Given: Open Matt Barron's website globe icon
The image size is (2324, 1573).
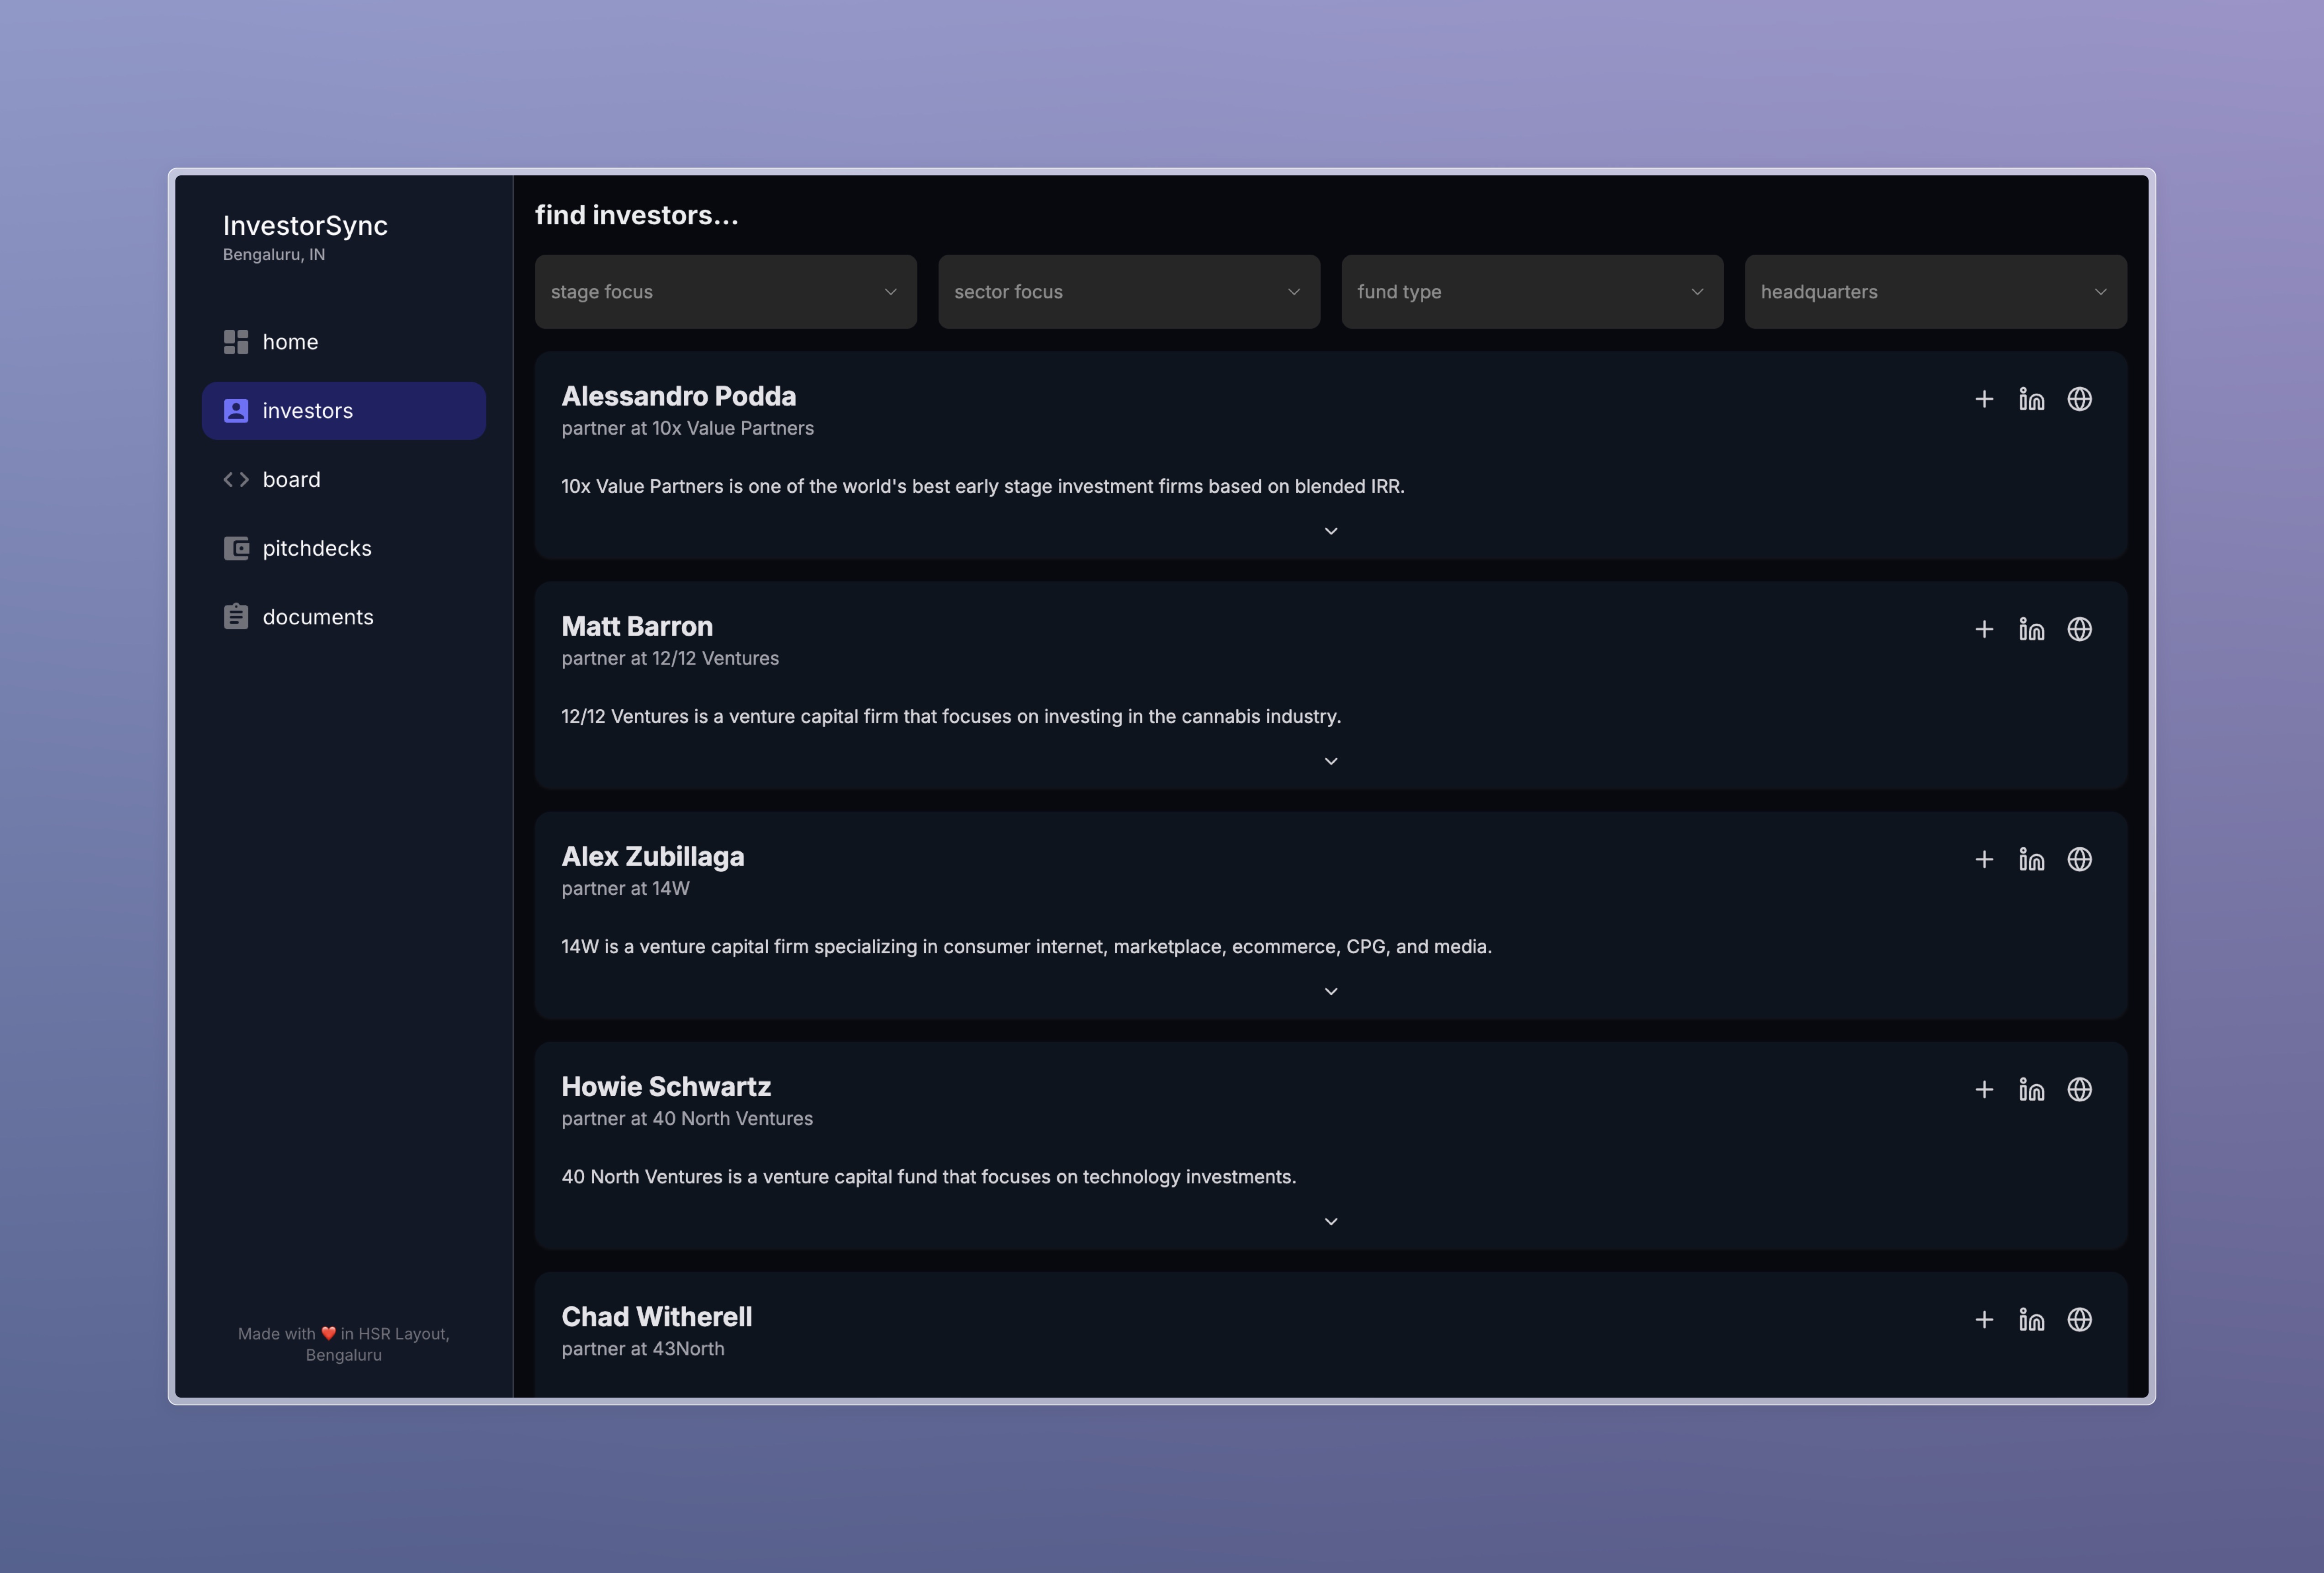Looking at the screenshot, I should tap(2080, 629).
